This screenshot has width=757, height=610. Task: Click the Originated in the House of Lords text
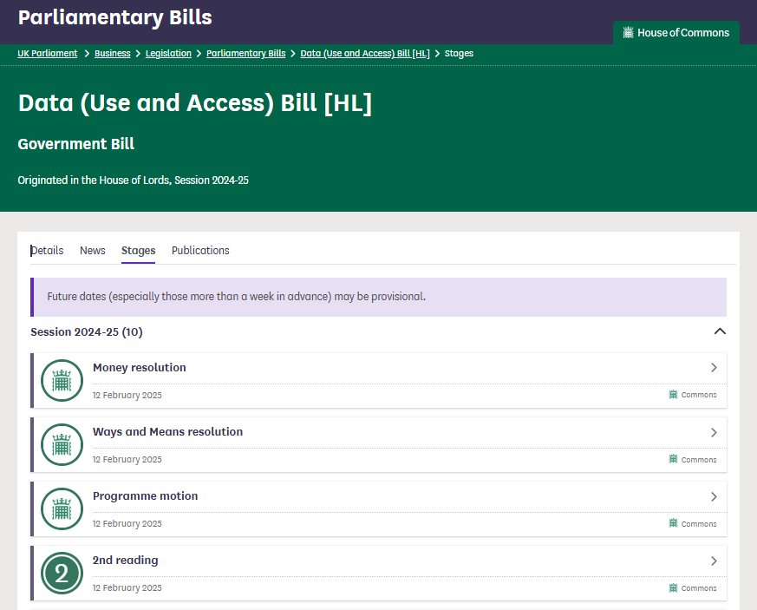tap(133, 180)
